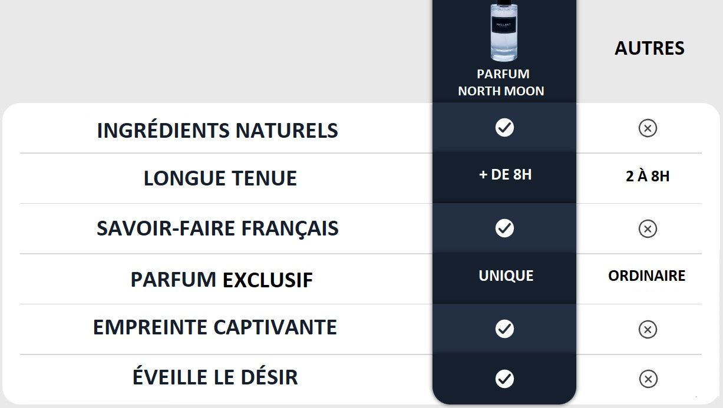Click the Unique value cell

(x=506, y=276)
